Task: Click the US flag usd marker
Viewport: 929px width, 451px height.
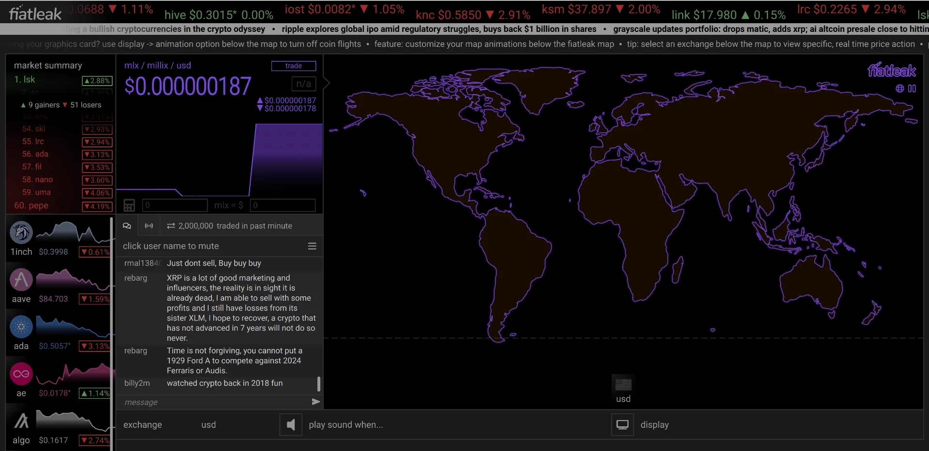Action: 623,390
